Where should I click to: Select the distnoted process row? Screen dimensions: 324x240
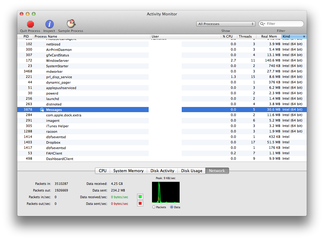pyautogui.click(x=162, y=104)
